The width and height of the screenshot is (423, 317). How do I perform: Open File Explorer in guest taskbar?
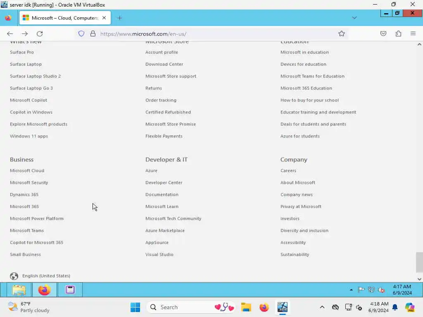click(x=19, y=290)
